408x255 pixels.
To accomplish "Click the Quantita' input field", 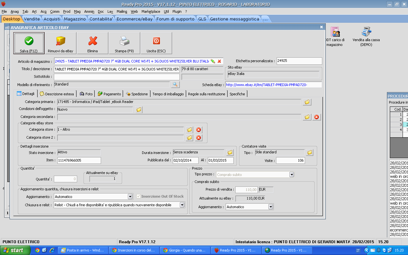I will [x=65, y=179].
